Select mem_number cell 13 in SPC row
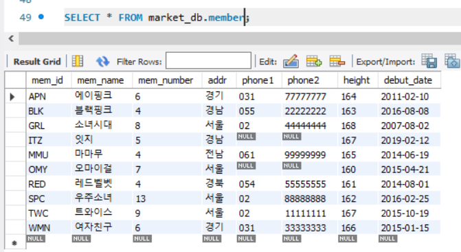This screenshot has width=461, height=252. click(167, 198)
